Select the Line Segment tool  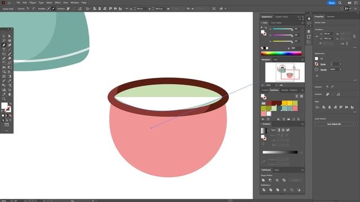[x=10, y=49]
